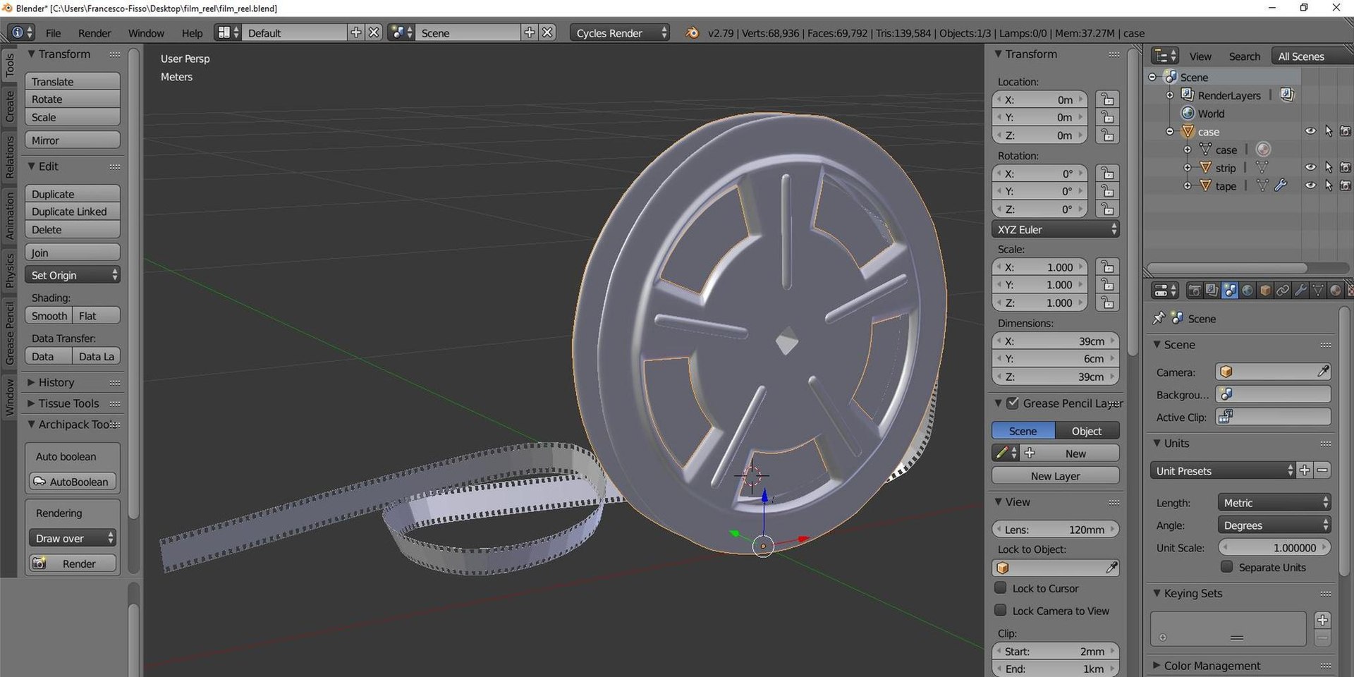Viewport: 1354px width, 677px height.
Task: Switch to the Create tab in tool shelf
Action: (x=10, y=107)
